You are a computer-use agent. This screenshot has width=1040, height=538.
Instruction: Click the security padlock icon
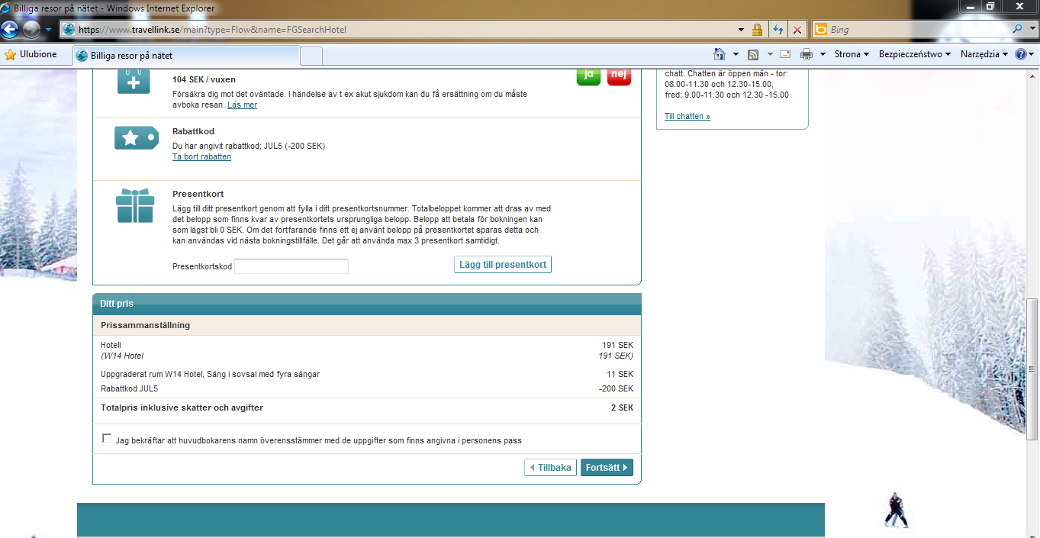(x=757, y=30)
